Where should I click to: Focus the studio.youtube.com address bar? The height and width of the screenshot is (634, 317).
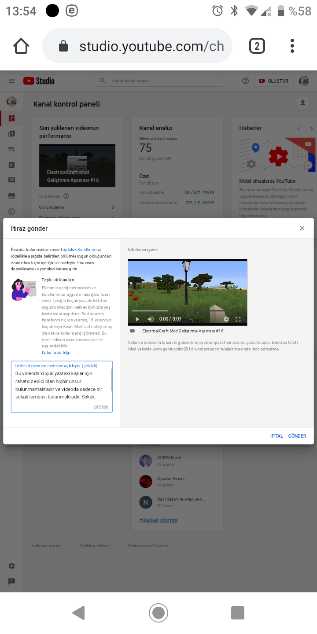tap(137, 46)
